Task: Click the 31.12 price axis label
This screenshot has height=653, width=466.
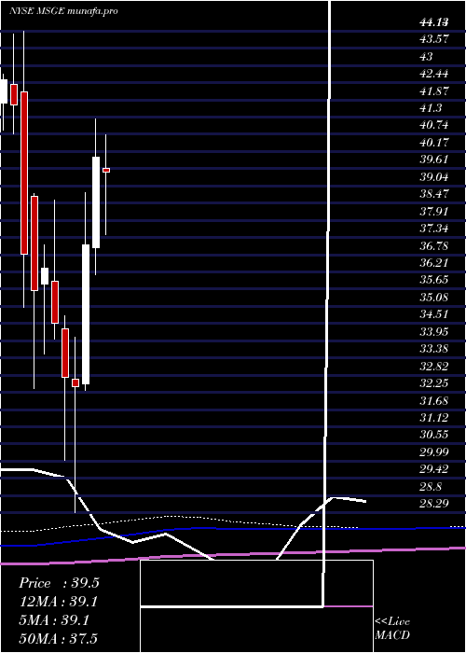Action: click(x=434, y=418)
